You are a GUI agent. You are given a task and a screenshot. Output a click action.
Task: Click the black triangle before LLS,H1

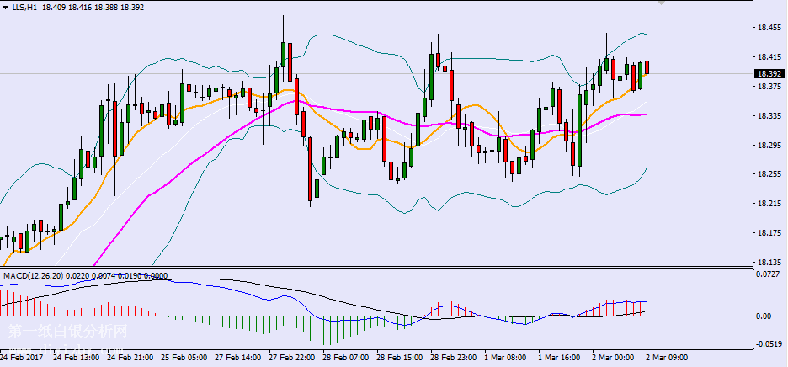[5, 8]
